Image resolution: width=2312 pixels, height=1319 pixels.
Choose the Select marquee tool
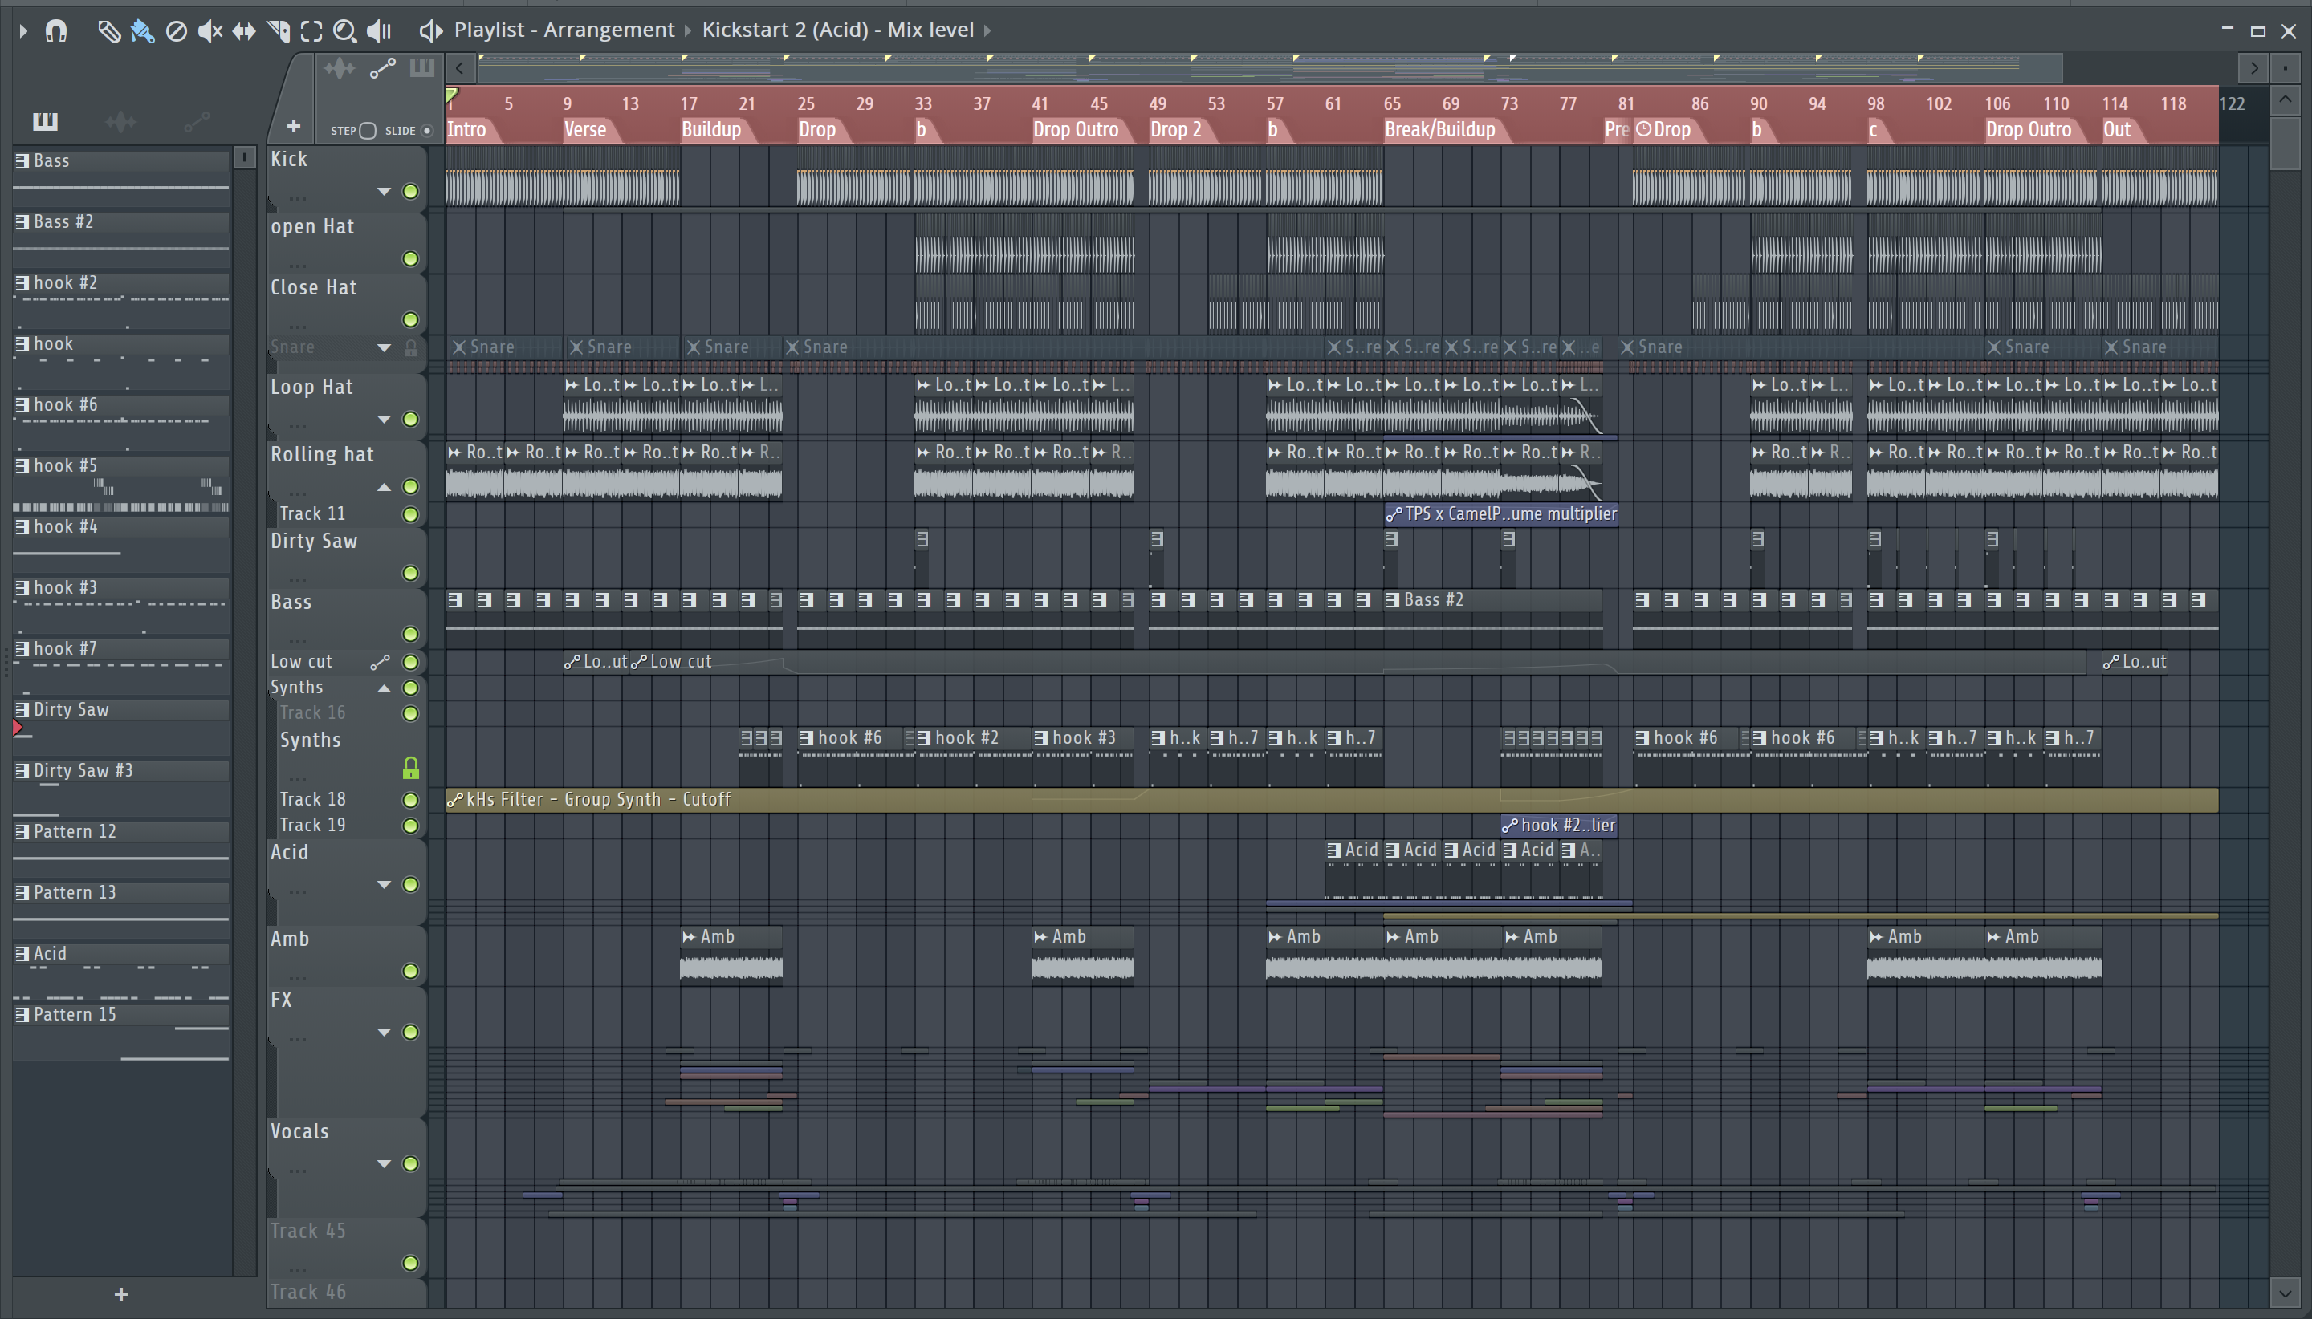pyautogui.click(x=311, y=30)
